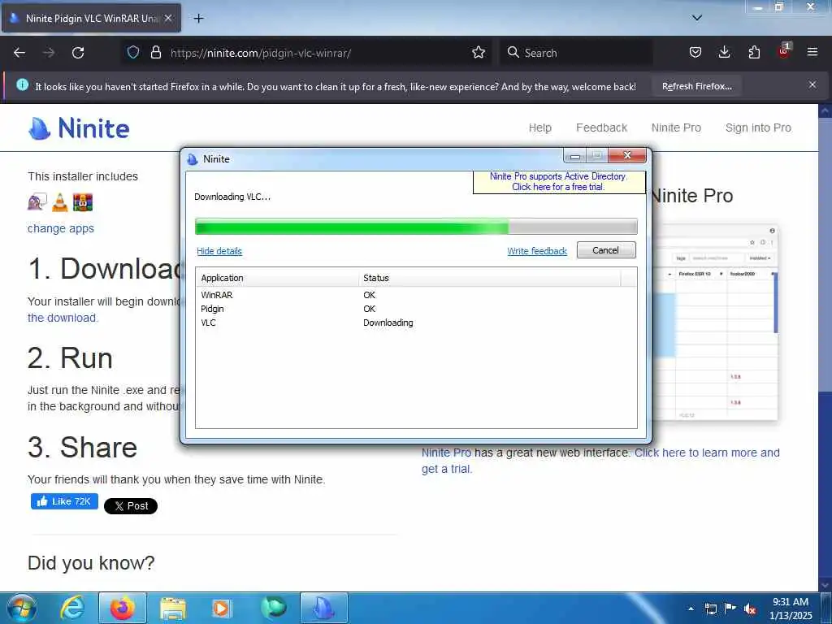Open File Explorer from the taskbar

coord(173,608)
